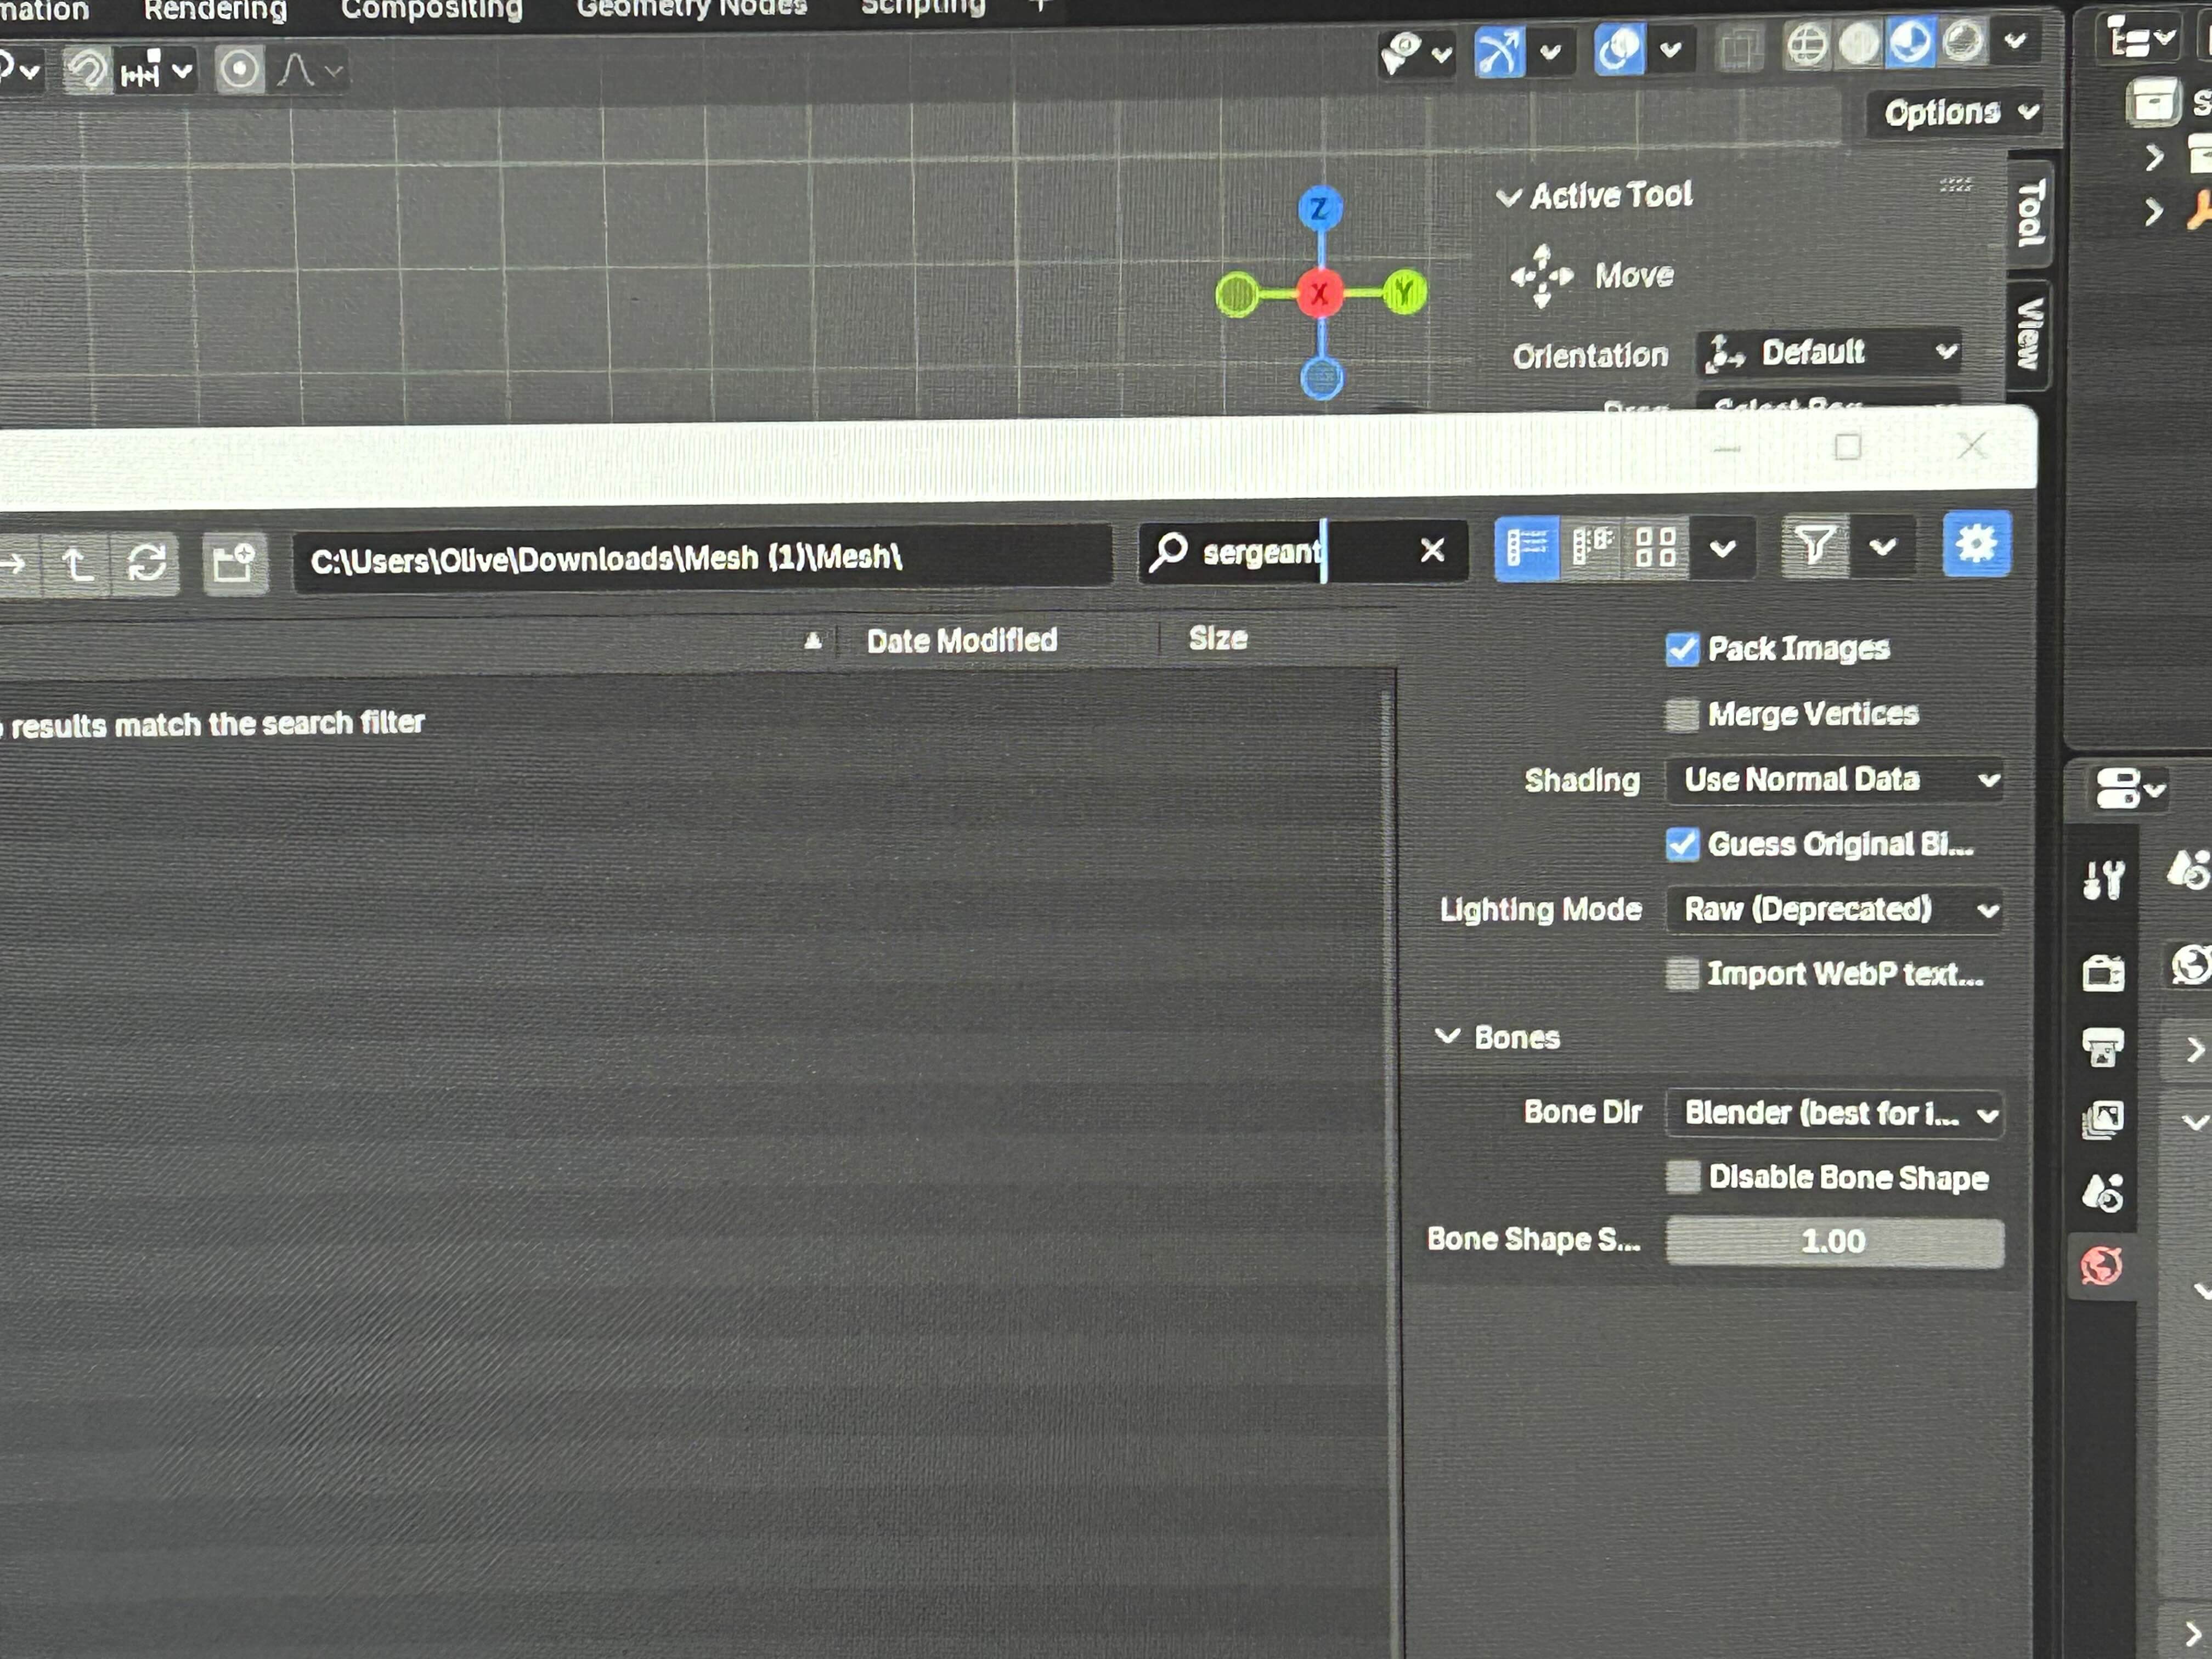The width and height of the screenshot is (2212, 1659).
Task: Open the World properties red globe tab
Action: click(x=2102, y=1266)
